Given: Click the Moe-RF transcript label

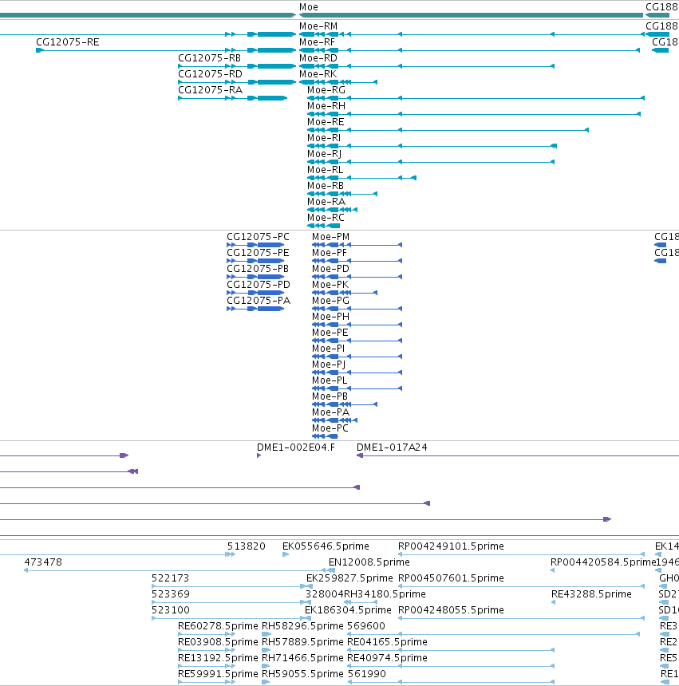Looking at the screenshot, I should point(318,42).
